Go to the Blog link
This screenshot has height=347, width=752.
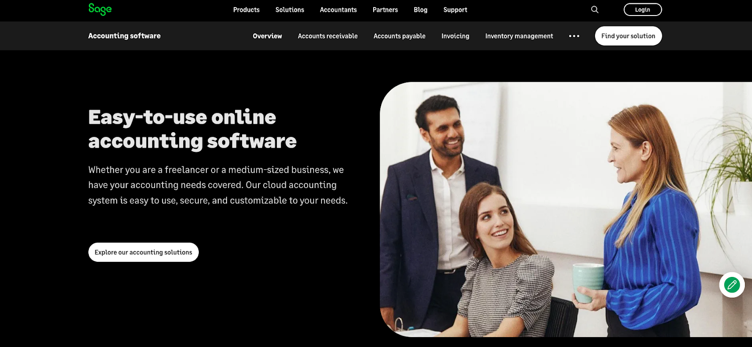click(421, 10)
